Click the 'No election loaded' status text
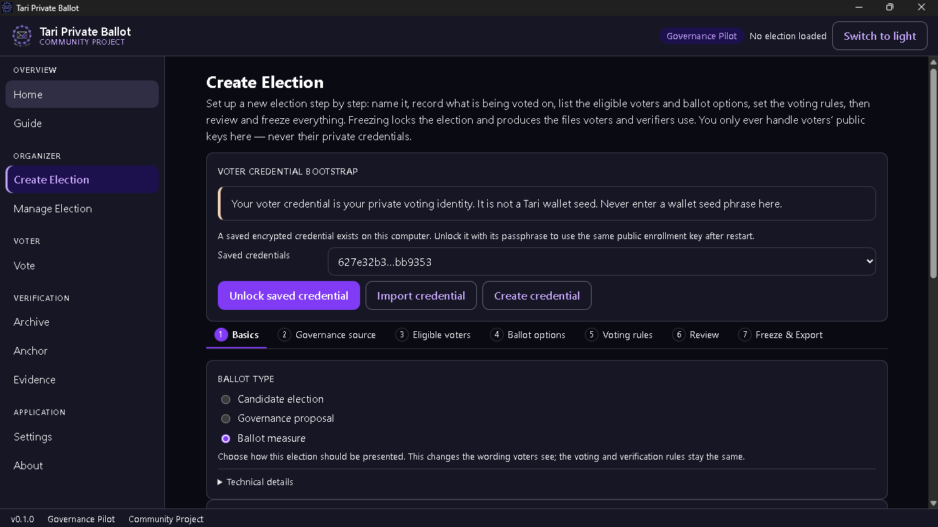Viewport: 938px width, 527px height. tap(788, 36)
